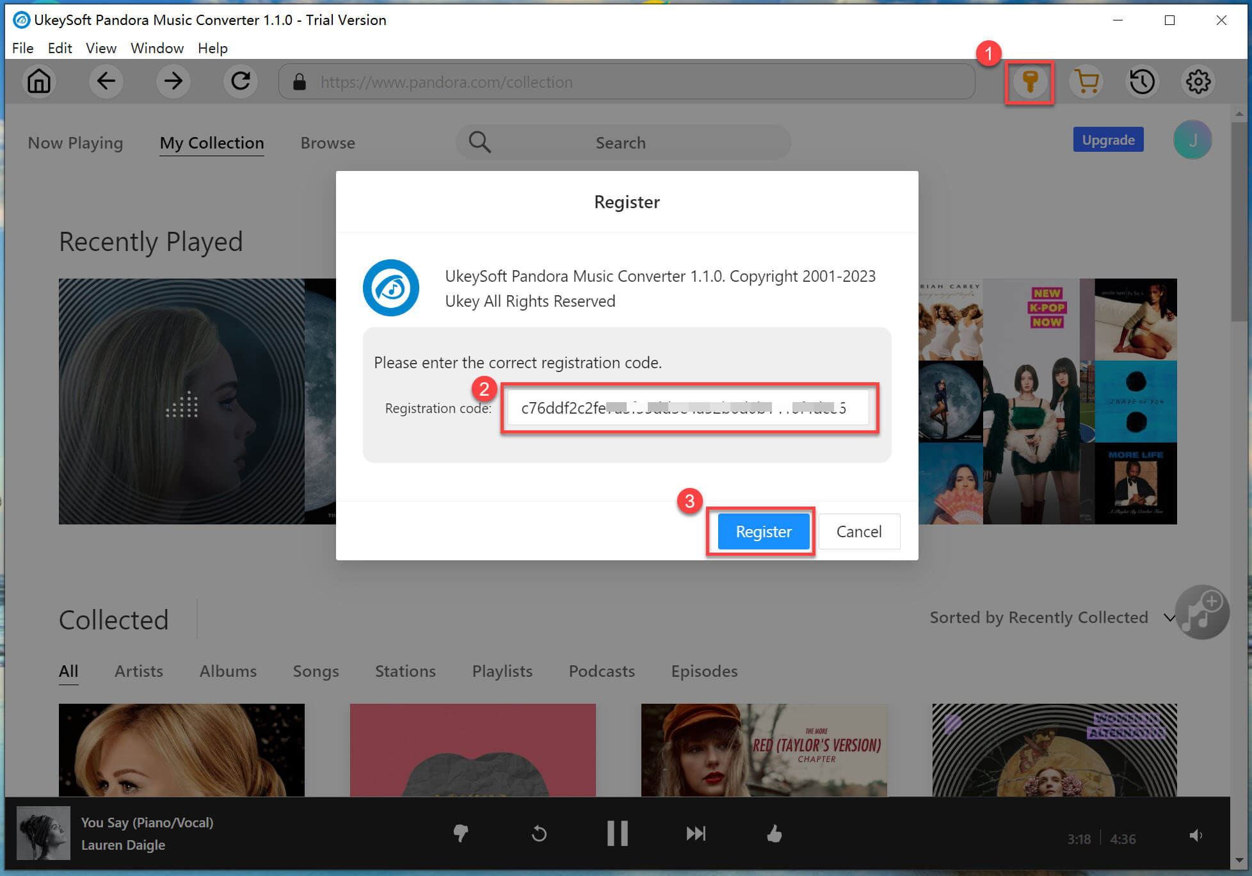This screenshot has width=1252, height=876.
Task: Click the Sorted by Recently Collected dropdown
Action: 1054,617
